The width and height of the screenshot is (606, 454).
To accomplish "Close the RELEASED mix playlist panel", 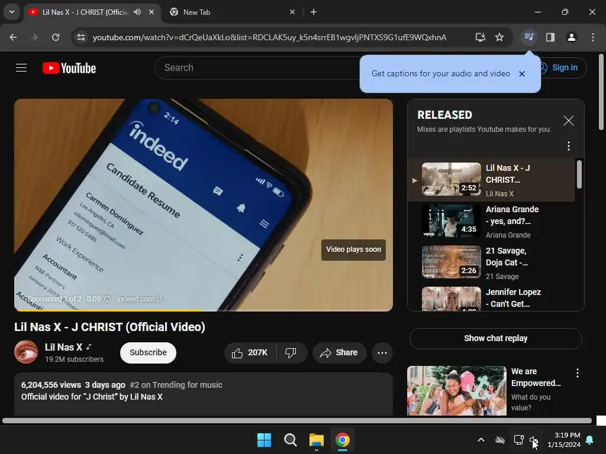I will (x=569, y=121).
